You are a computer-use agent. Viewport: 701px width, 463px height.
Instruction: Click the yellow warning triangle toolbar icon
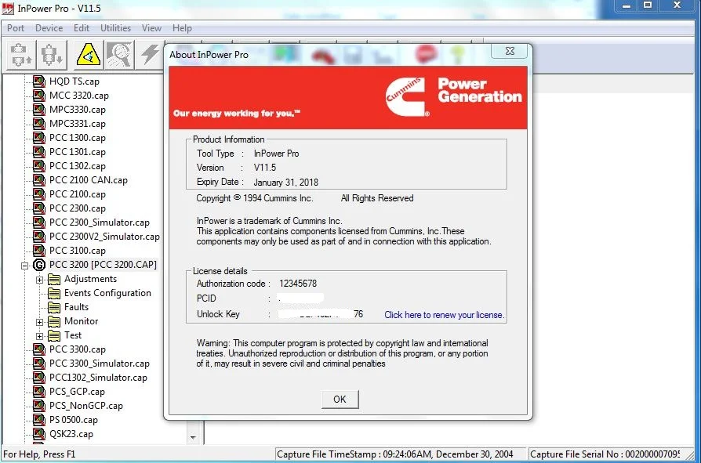(x=88, y=55)
